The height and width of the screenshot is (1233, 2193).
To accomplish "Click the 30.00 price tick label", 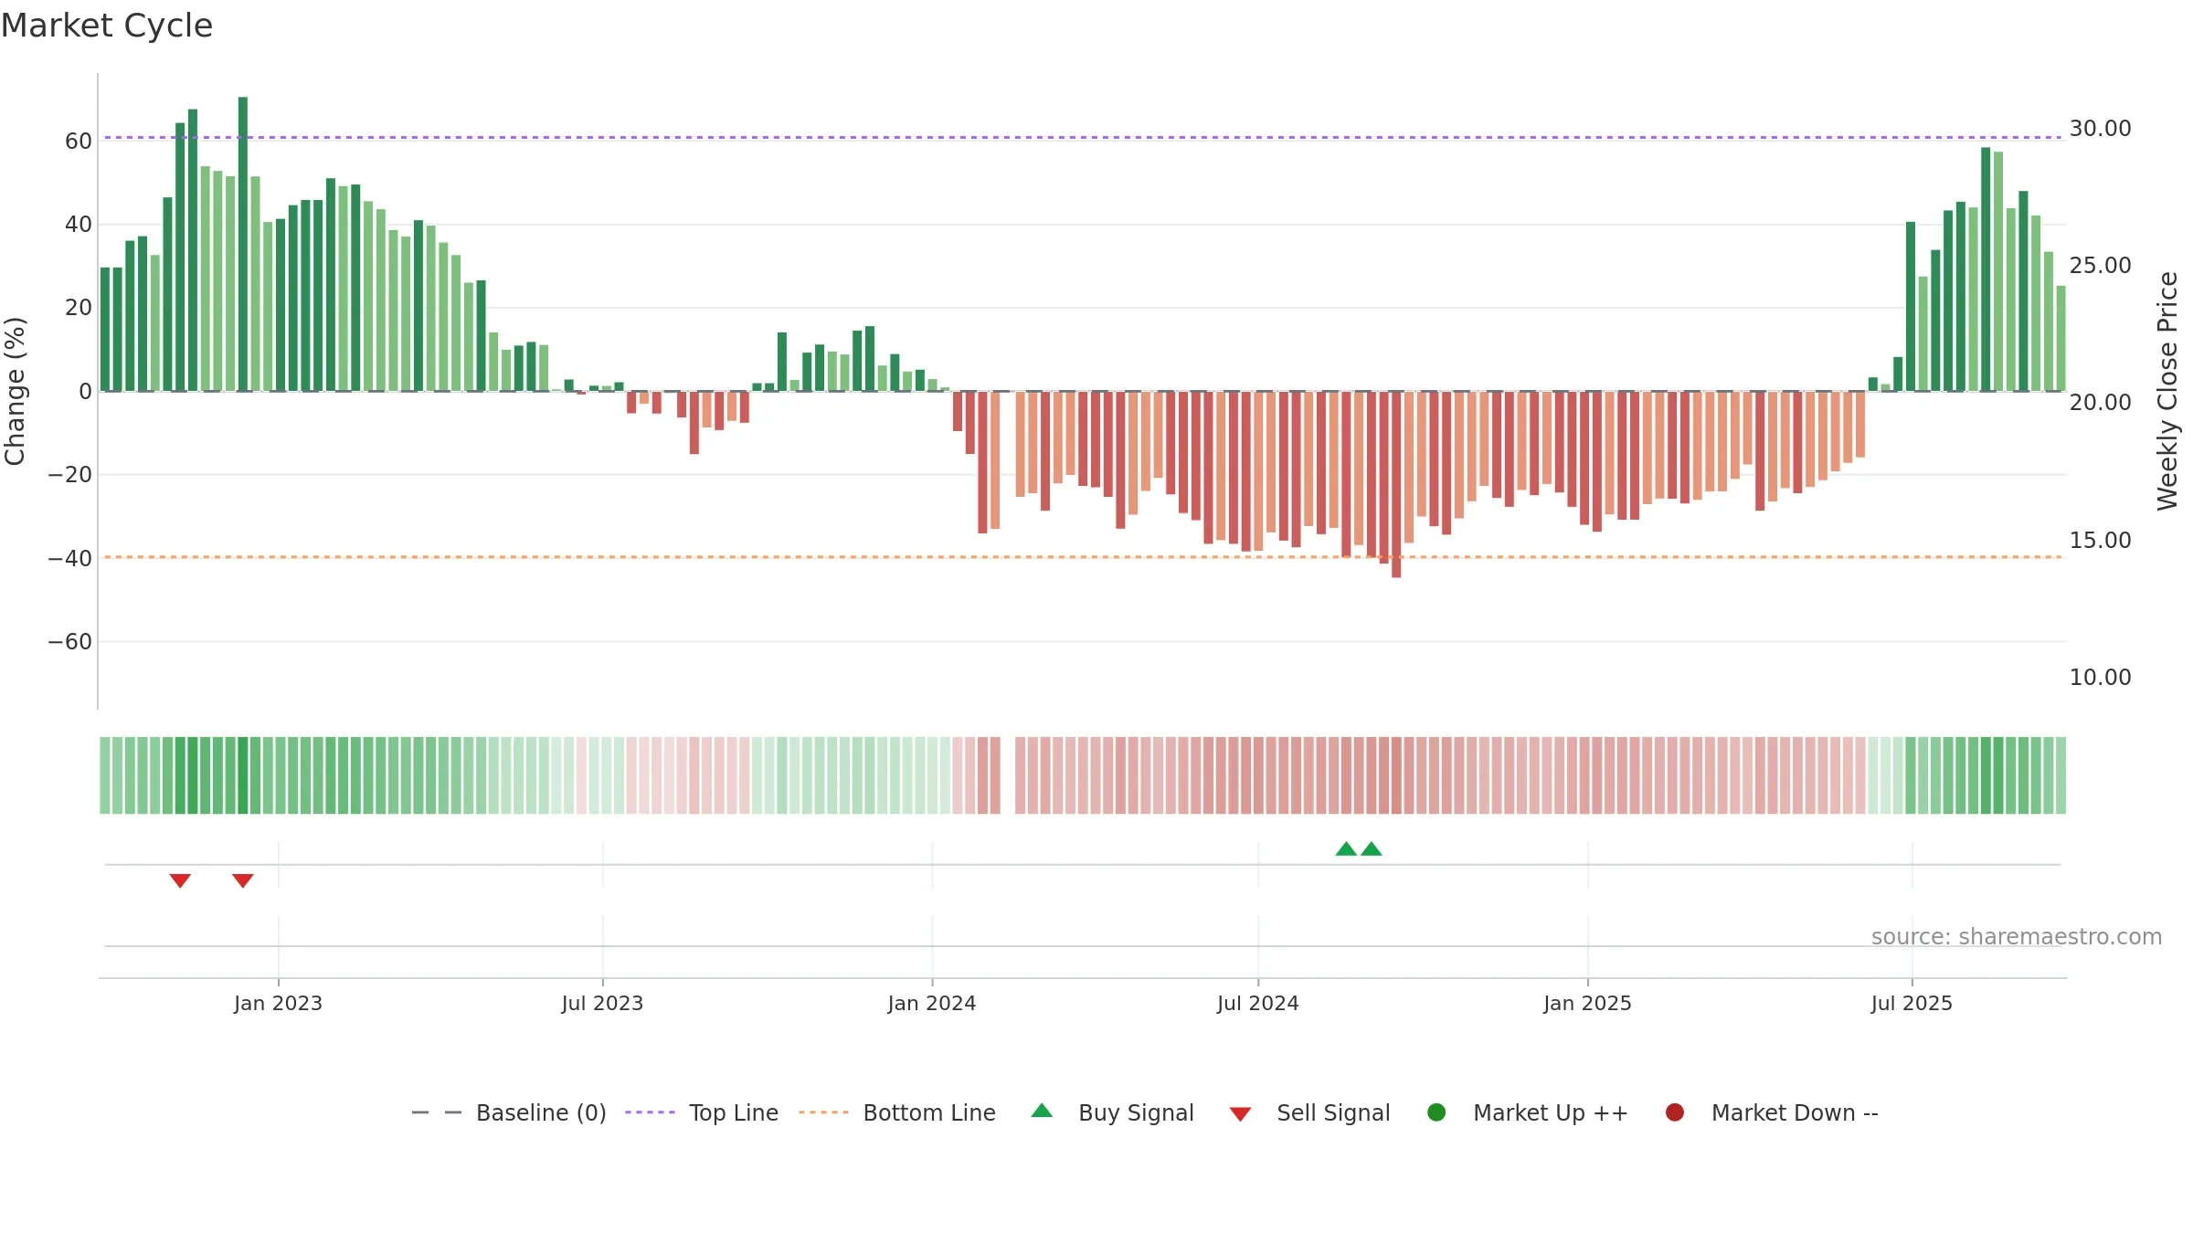I will [2100, 129].
